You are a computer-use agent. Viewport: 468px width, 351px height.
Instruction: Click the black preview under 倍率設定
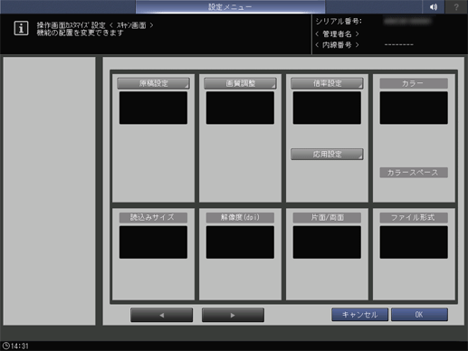[327, 108]
